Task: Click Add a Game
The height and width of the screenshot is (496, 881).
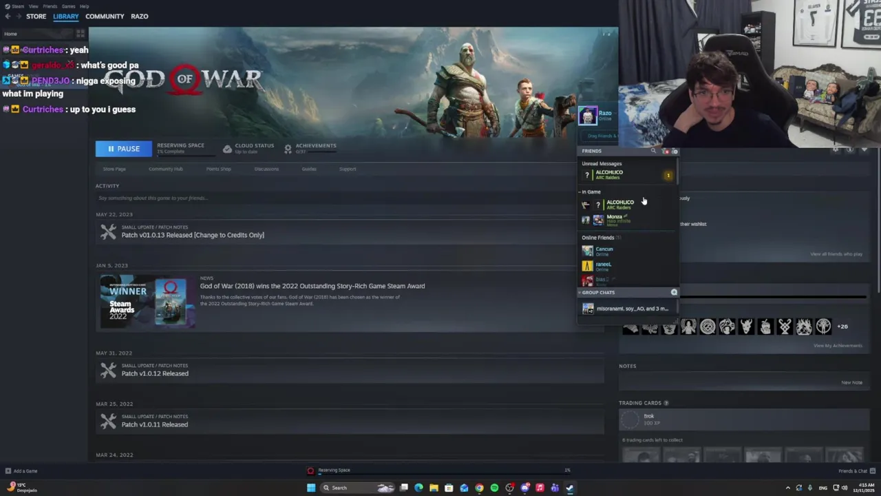Action: [x=21, y=471]
